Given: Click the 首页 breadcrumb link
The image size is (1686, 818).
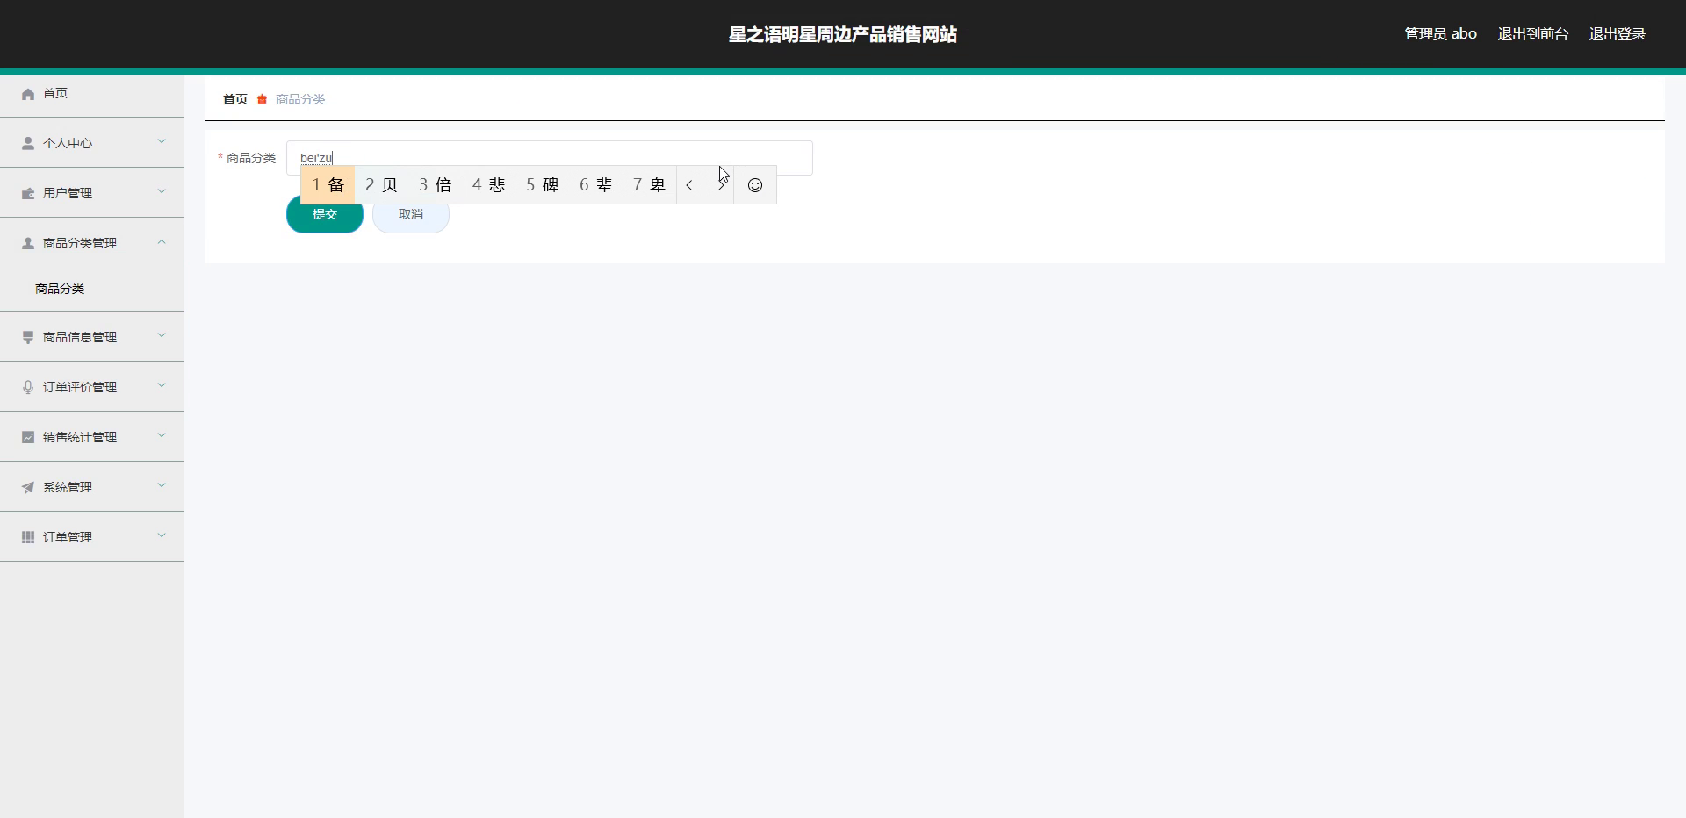Looking at the screenshot, I should [235, 99].
